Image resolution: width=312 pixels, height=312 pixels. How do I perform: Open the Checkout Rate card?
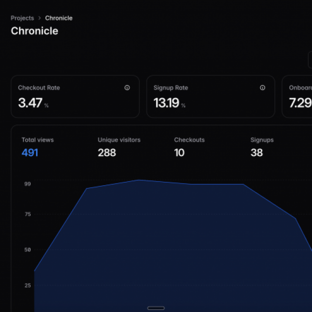point(75,97)
